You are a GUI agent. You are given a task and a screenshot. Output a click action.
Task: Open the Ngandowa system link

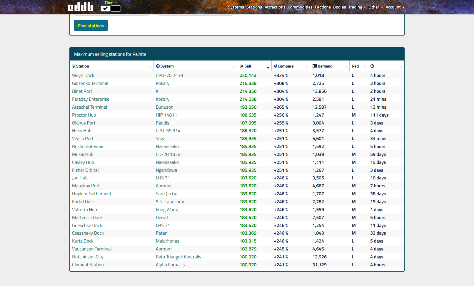point(166,170)
